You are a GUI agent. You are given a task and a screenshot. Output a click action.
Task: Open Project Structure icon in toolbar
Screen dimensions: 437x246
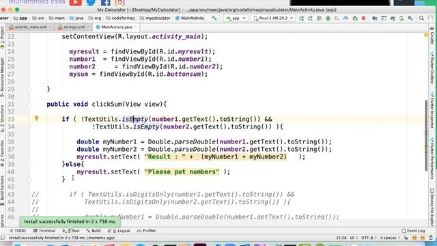375,18
